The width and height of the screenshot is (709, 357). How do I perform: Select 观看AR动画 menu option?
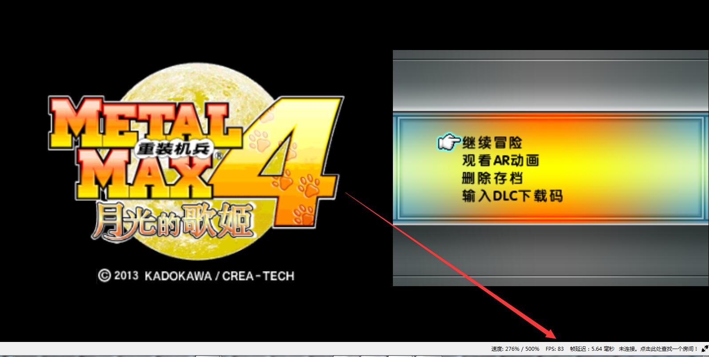[x=500, y=160]
